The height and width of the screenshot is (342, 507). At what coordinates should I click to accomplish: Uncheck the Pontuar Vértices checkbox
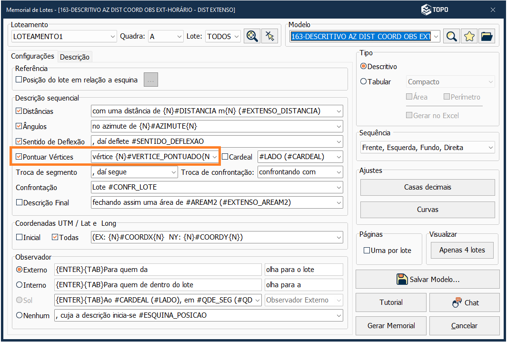tap(19, 157)
